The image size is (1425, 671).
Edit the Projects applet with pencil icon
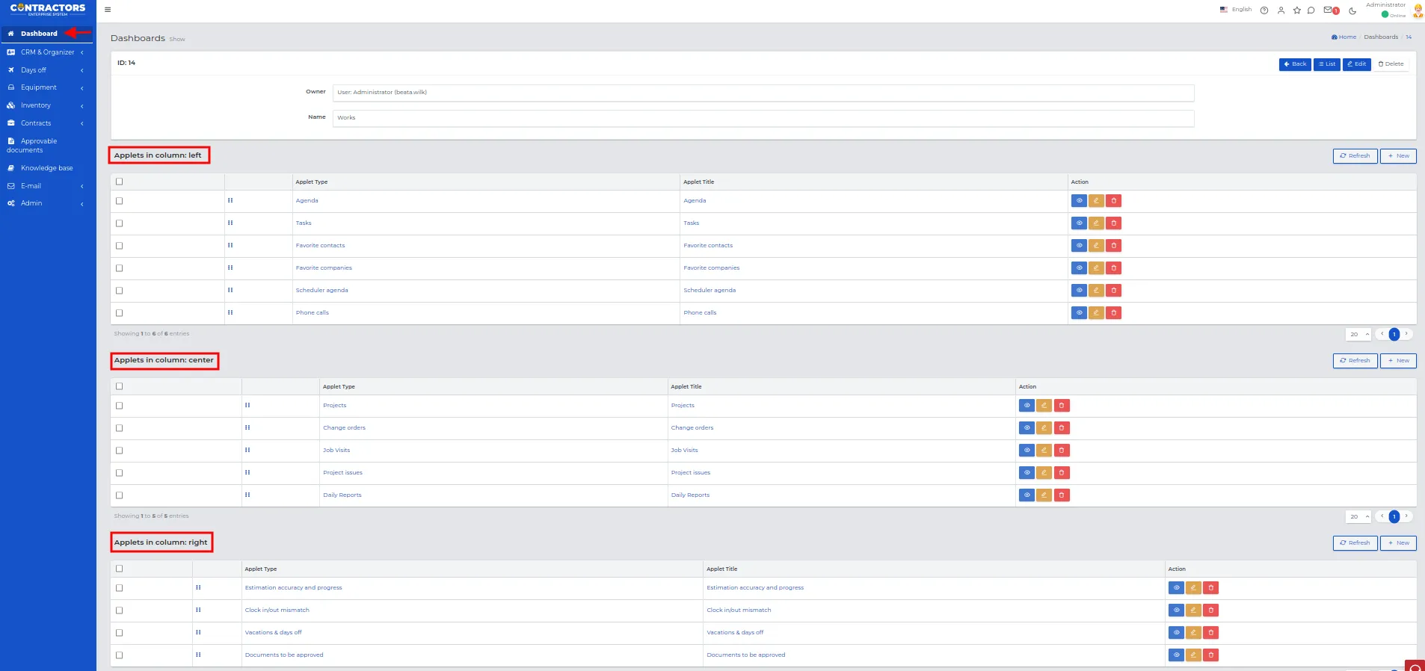1044,406
